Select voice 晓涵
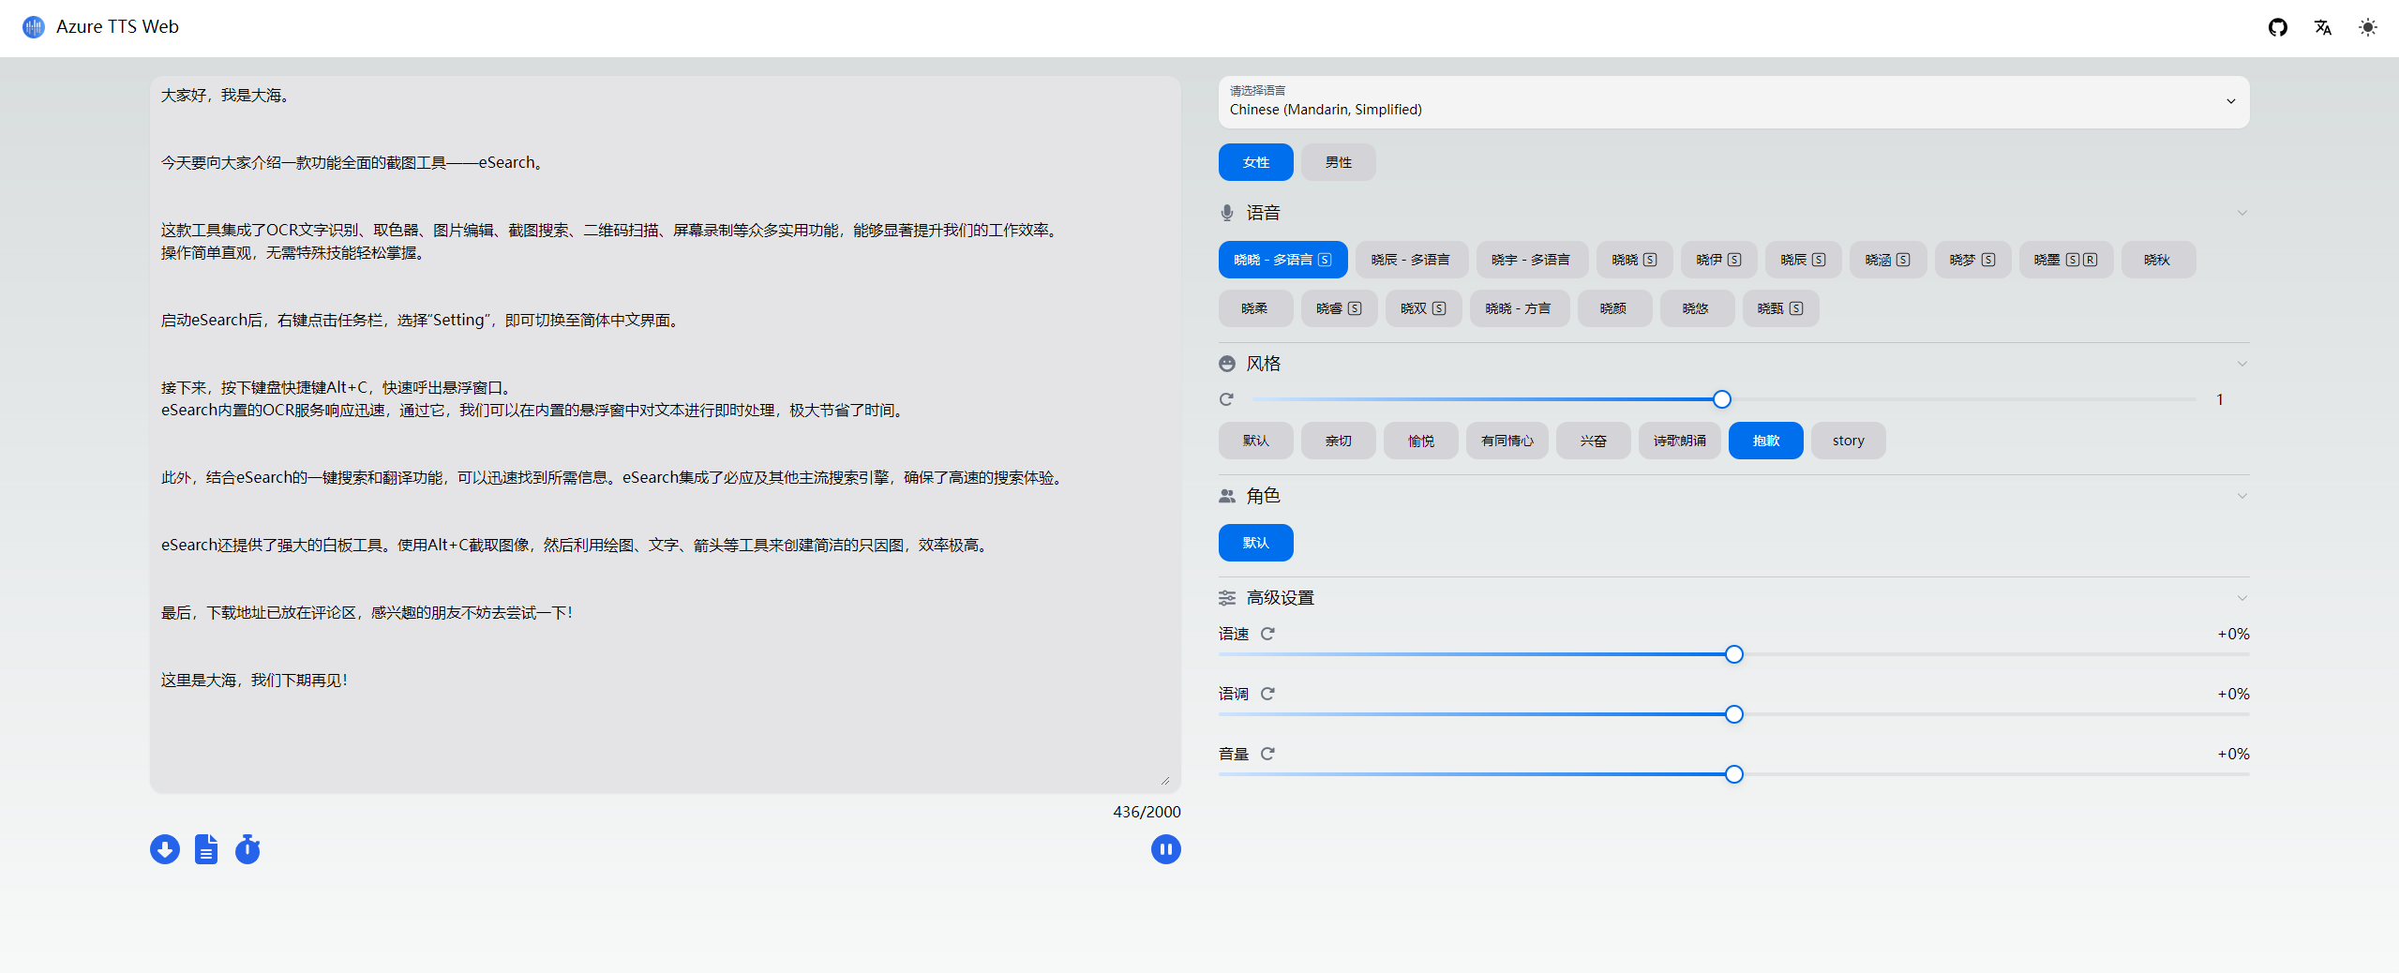This screenshot has width=2399, height=973. click(1887, 260)
